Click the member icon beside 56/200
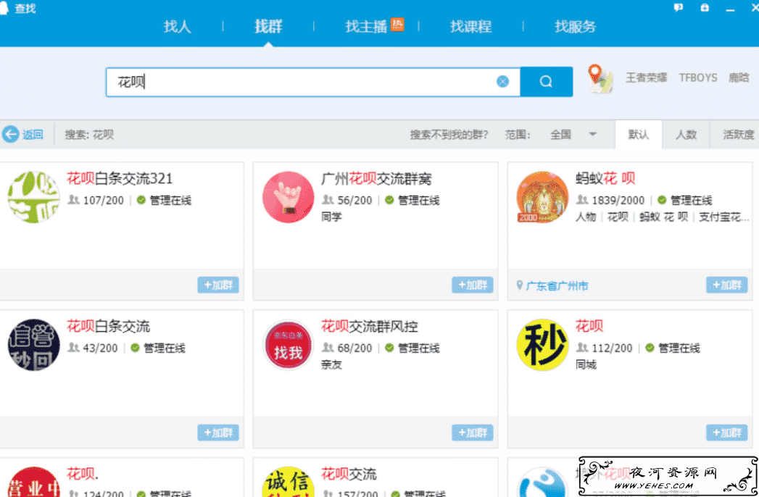This screenshot has height=497, width=759. [328, 199]
